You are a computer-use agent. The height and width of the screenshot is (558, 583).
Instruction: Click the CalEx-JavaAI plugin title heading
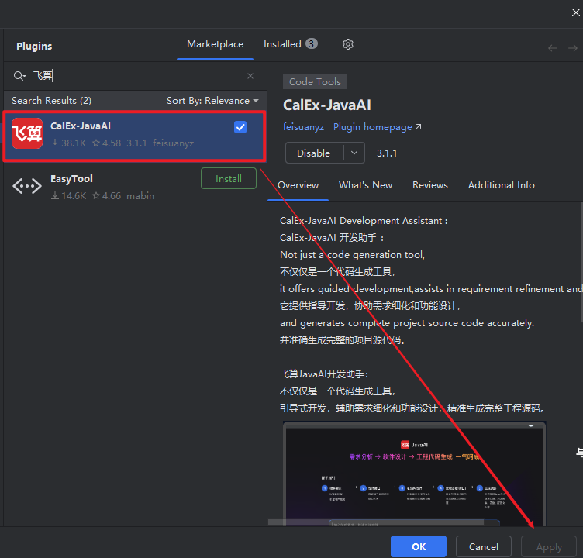tap(327, 105)
